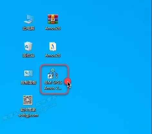Click the 此电脑 label text
Screen dimensions: 152x134
(x=28, y=28)
